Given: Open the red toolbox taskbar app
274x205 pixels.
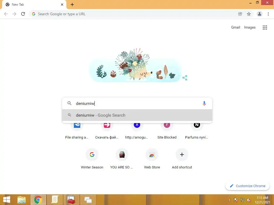Looking at the screenshot, I should point(71,200).
